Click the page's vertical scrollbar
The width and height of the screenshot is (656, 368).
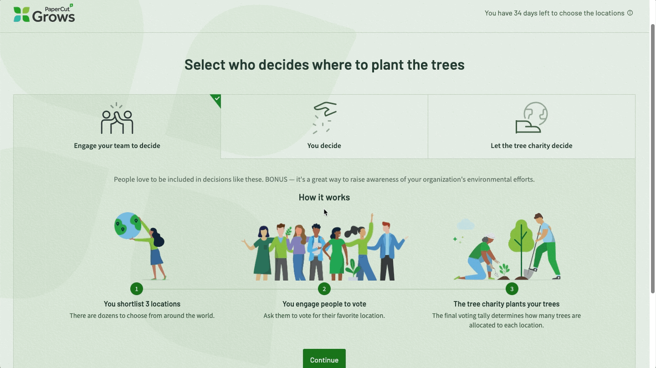click(652, 159)
